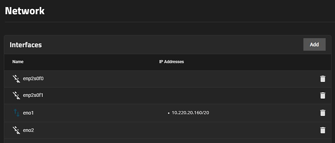Image resolution: width=335 pixels, height=143 pixels.
Task: Click the IP Addresses column header
Action: (169, 62)
